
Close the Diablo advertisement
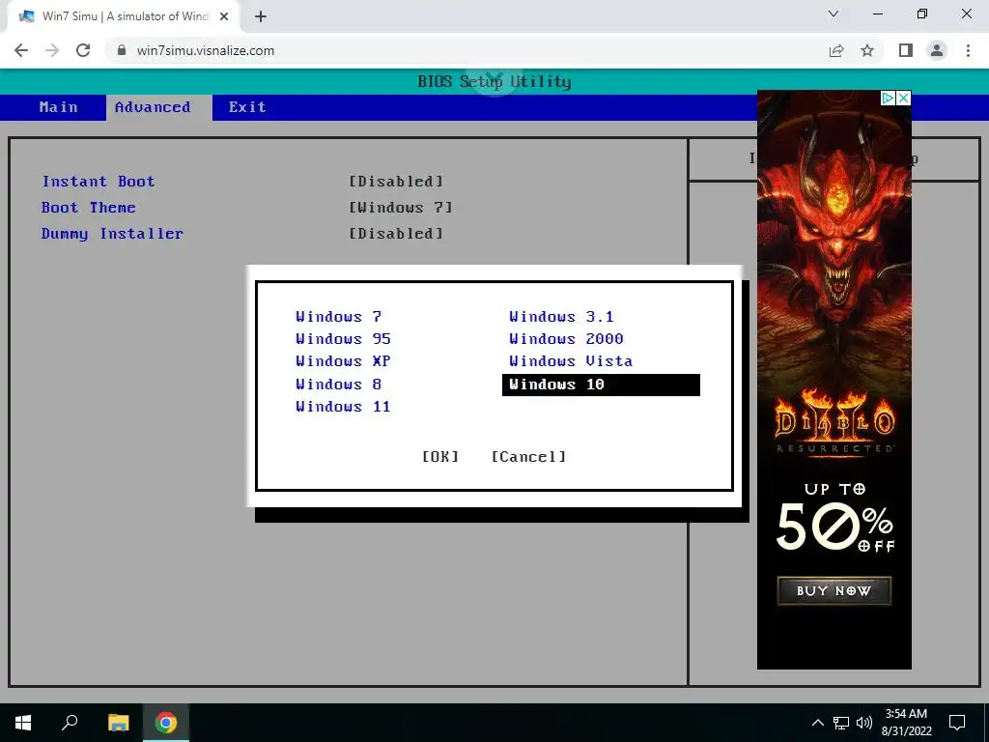point(904,98)
